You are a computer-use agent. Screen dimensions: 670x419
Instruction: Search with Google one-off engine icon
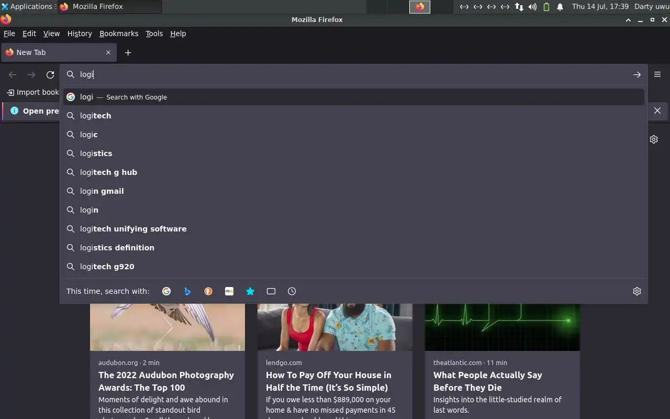coord(166,291)
